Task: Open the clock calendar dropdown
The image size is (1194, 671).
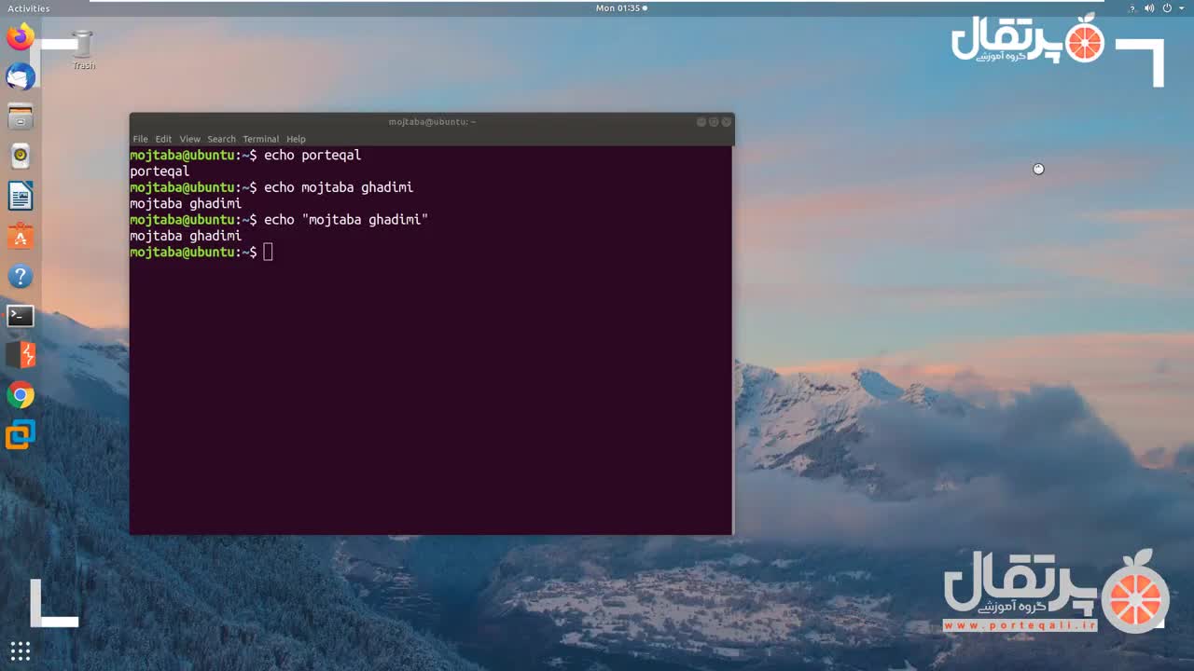Action: 618,8
